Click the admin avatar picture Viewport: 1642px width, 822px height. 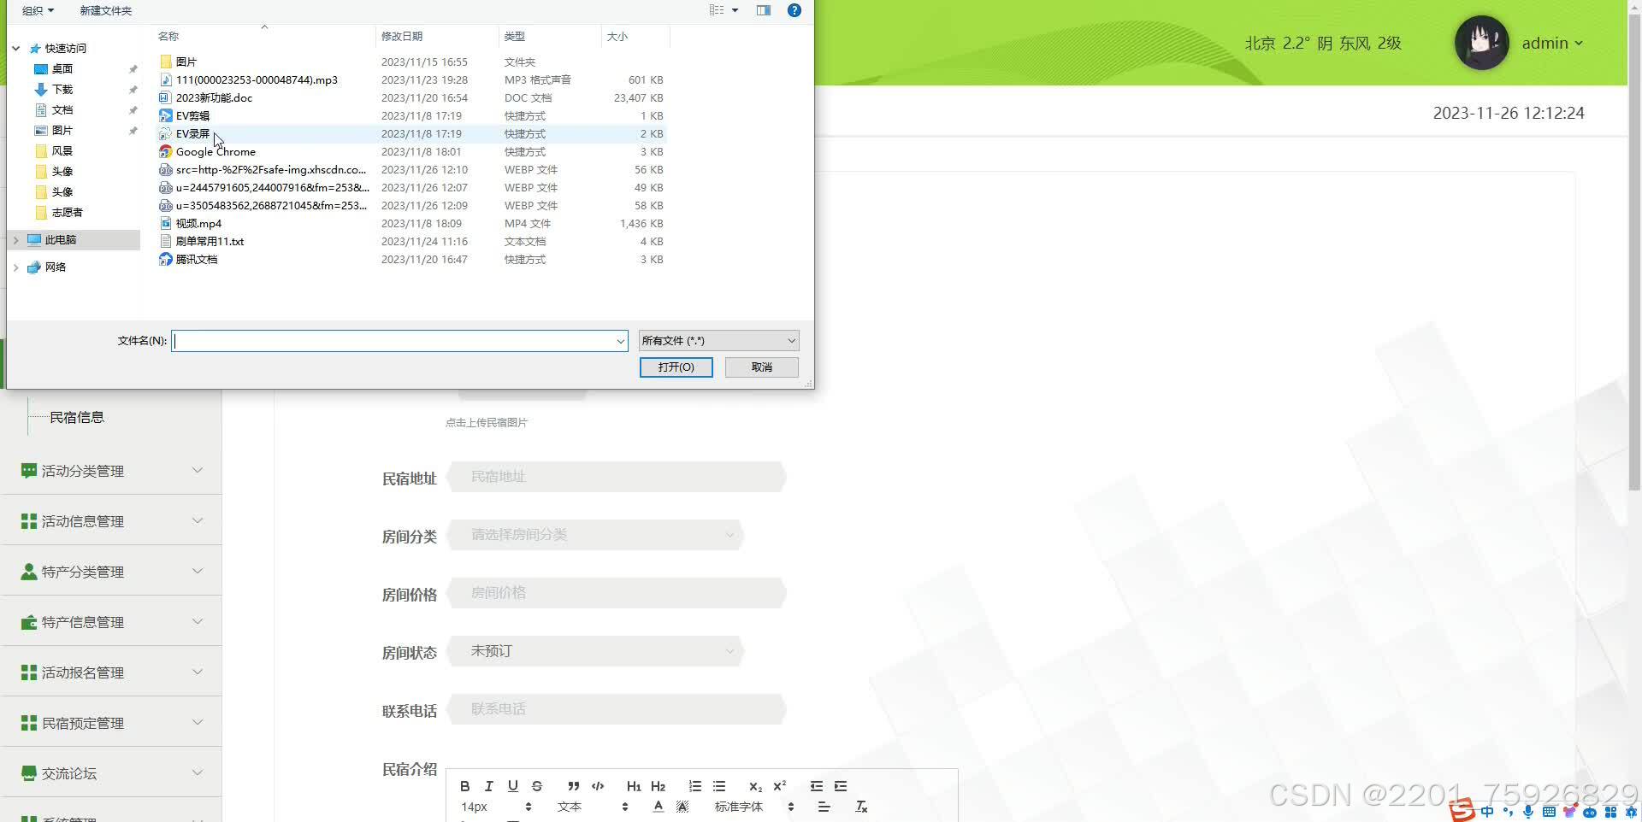1481,43
